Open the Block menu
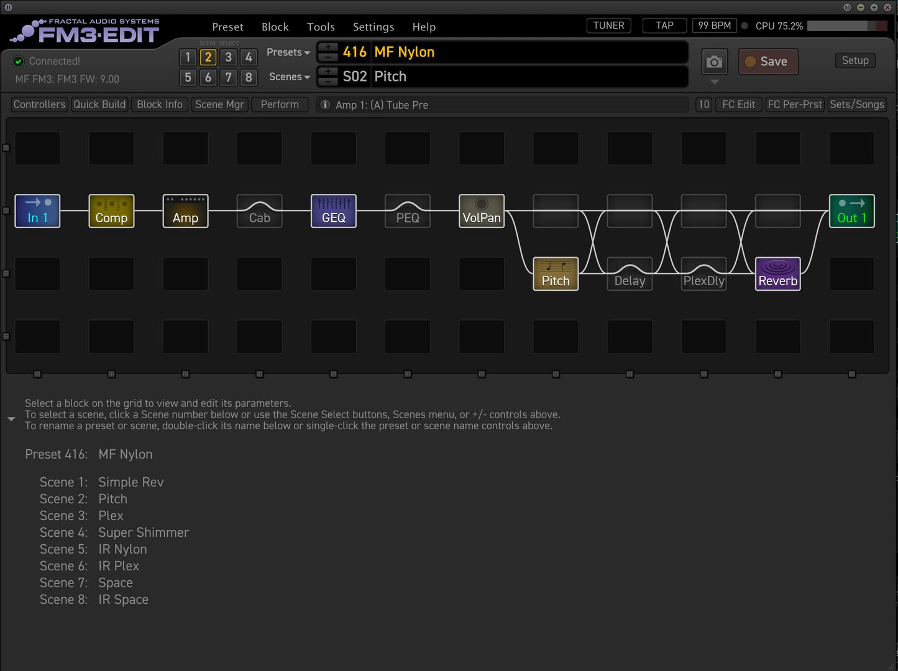This screenshot has height=671, width=898. 275,27
